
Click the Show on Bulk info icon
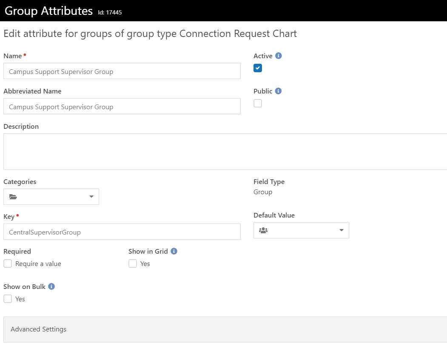(x=51, y=286)
